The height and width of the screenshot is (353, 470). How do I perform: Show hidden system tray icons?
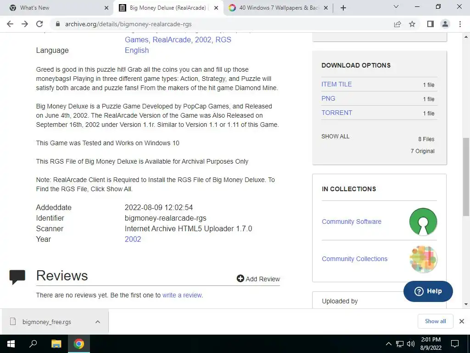pos(388,344)
